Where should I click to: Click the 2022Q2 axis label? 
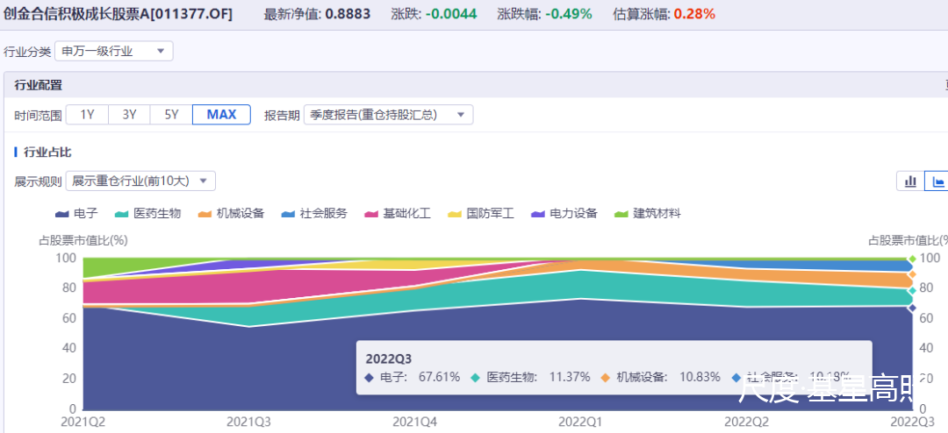(x=745, y=421)
